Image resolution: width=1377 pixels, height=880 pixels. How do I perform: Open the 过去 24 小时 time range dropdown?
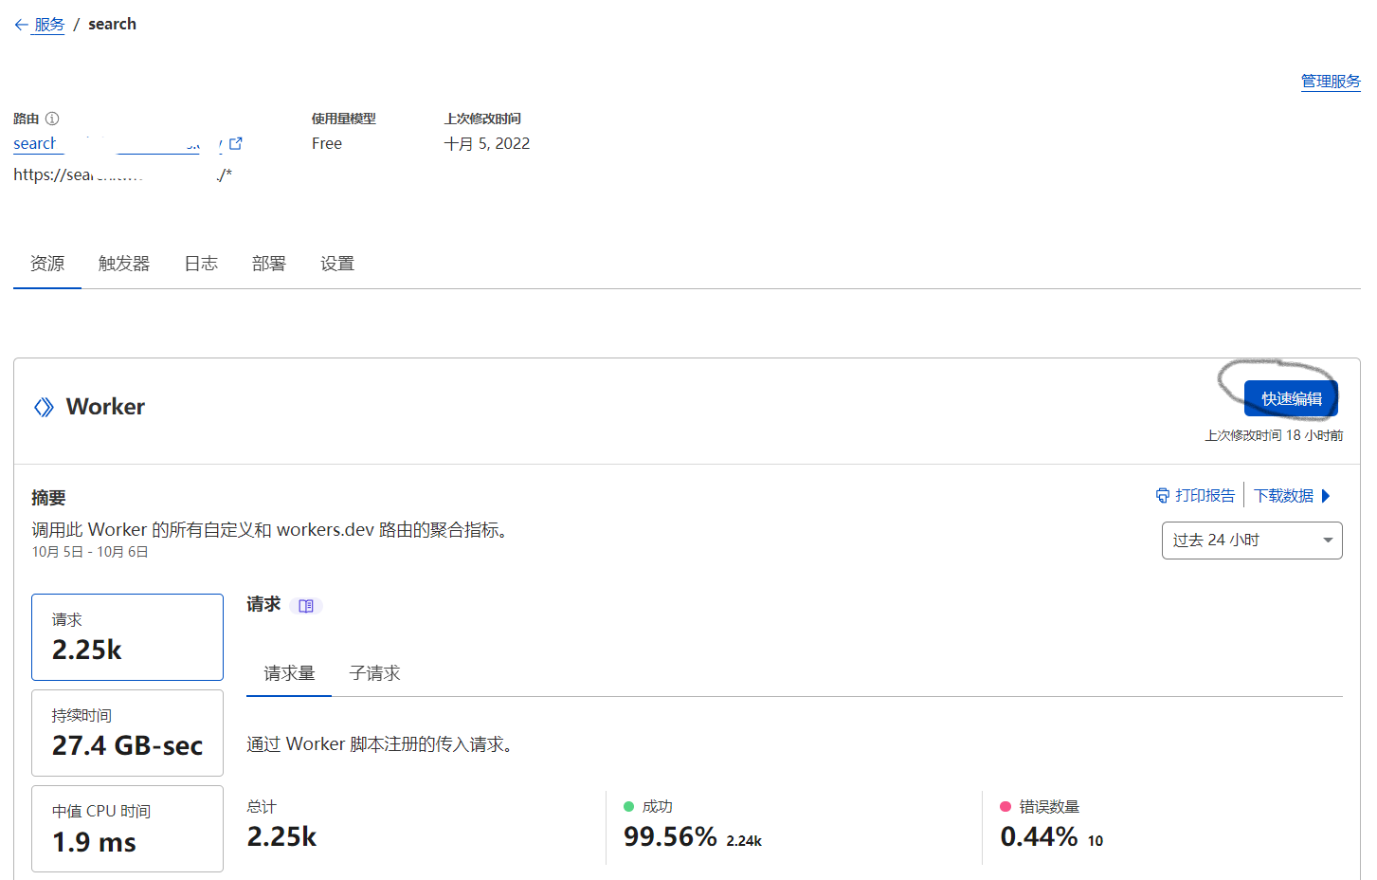click(1251, 541)
